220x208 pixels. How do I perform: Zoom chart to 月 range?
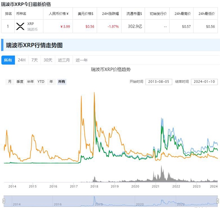coord(10,82)
